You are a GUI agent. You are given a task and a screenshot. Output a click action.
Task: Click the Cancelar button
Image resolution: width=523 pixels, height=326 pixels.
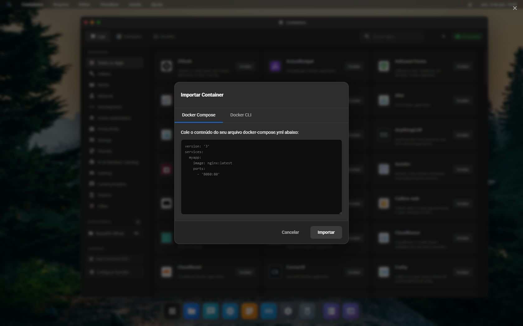click(290, 232)
